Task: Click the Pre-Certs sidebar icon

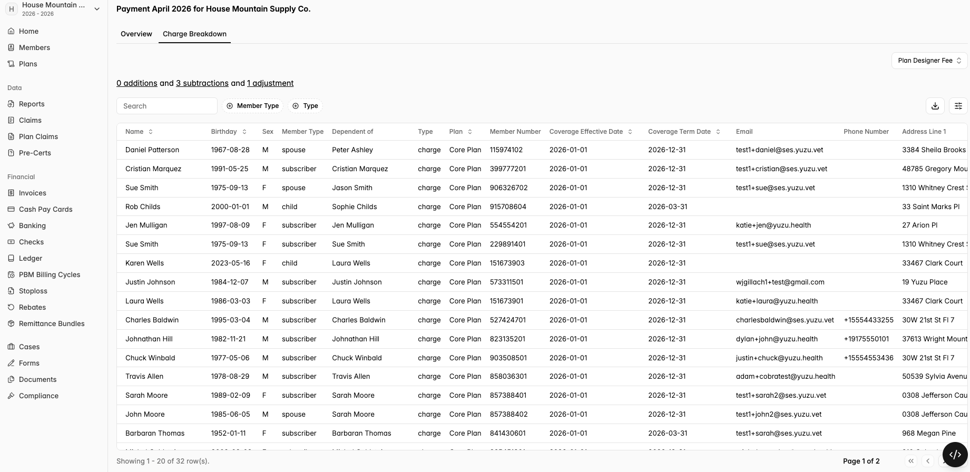Action: (x=11, y=153)
